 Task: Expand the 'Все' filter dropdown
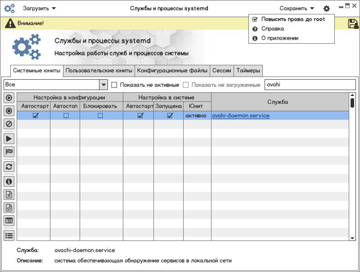(103, 85)
